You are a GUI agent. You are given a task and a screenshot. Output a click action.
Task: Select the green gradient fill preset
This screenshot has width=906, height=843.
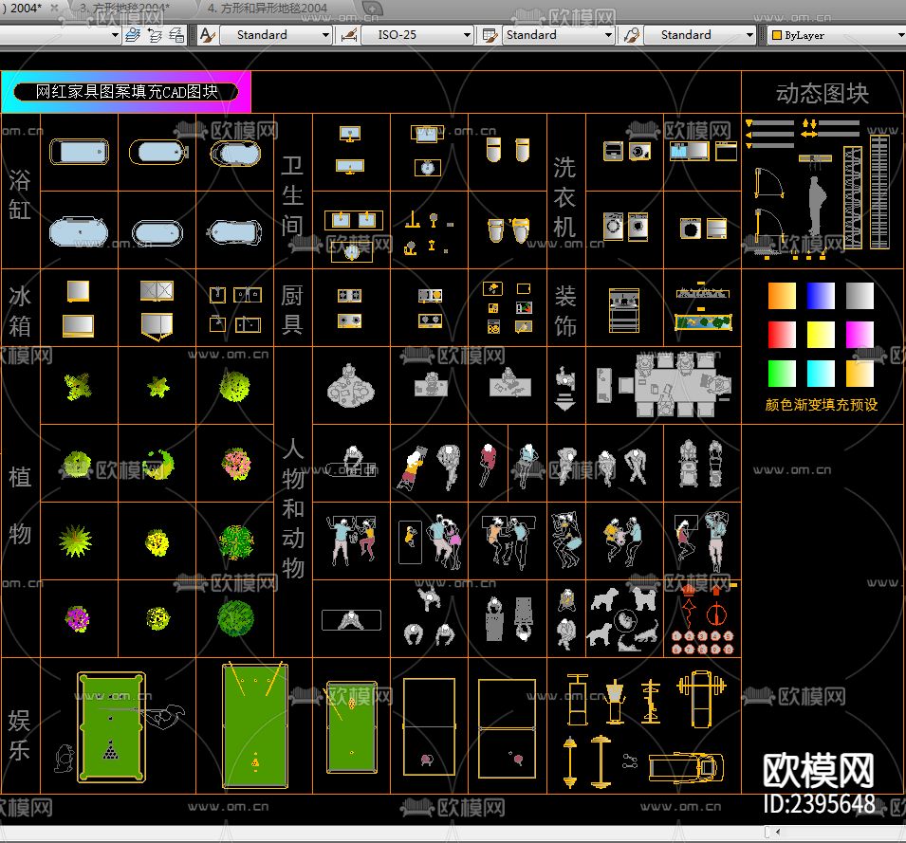[782, 374]
